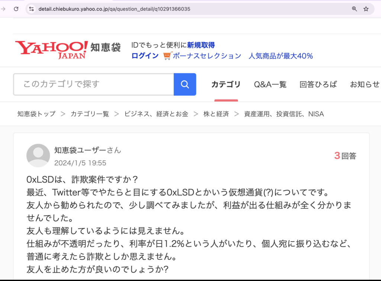The image size is (381, 281).
Task: Click the 知恵袋ユーザーさん username
Action: pos(87,150)
